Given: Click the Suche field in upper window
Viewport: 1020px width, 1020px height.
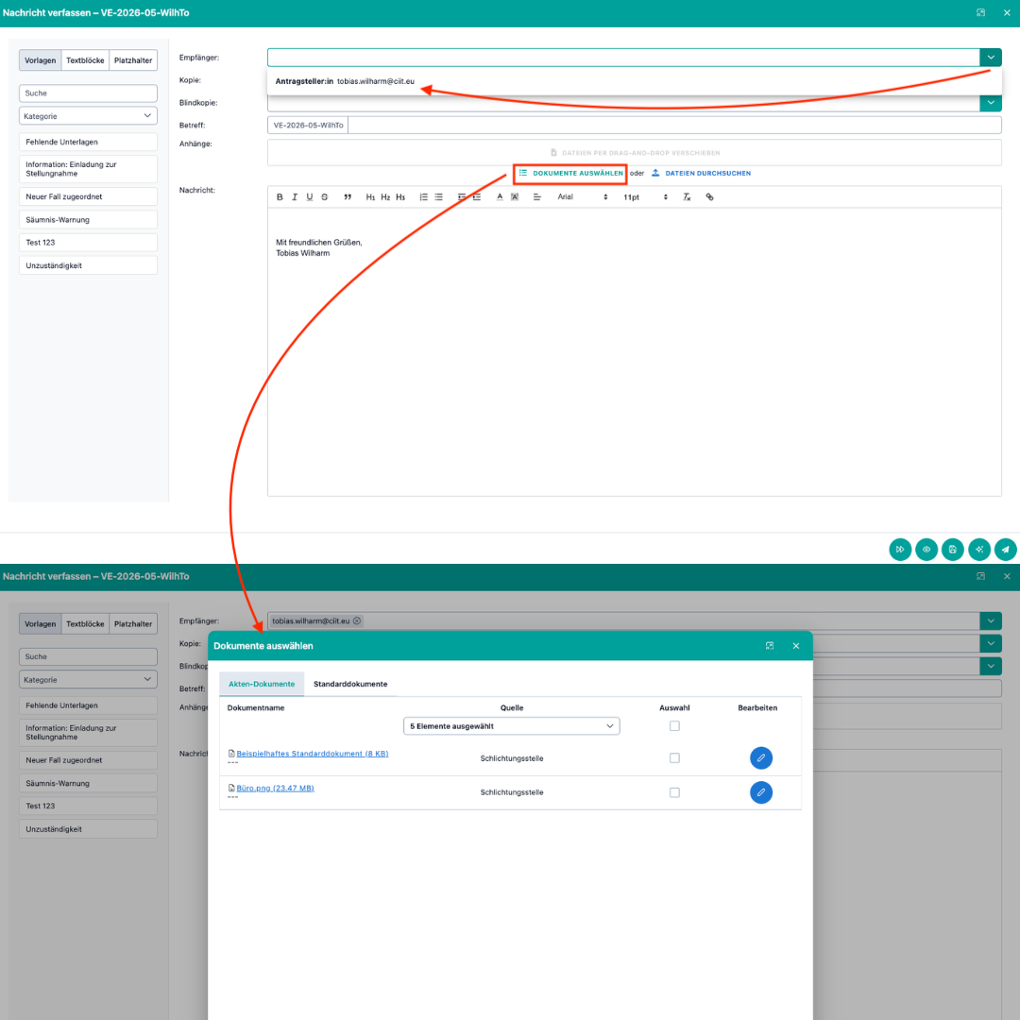Looking at the screenshot, I should [88, 93].
